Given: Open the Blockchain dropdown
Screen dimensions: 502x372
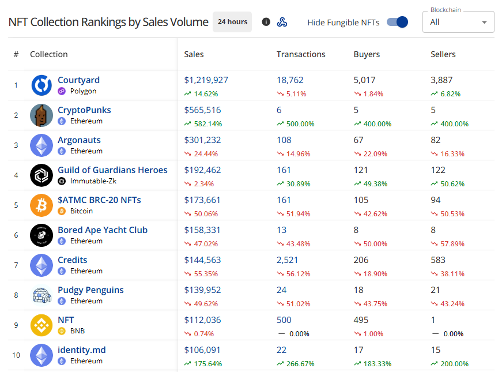Looking at the screenshot, I should (x=458, y=22).
